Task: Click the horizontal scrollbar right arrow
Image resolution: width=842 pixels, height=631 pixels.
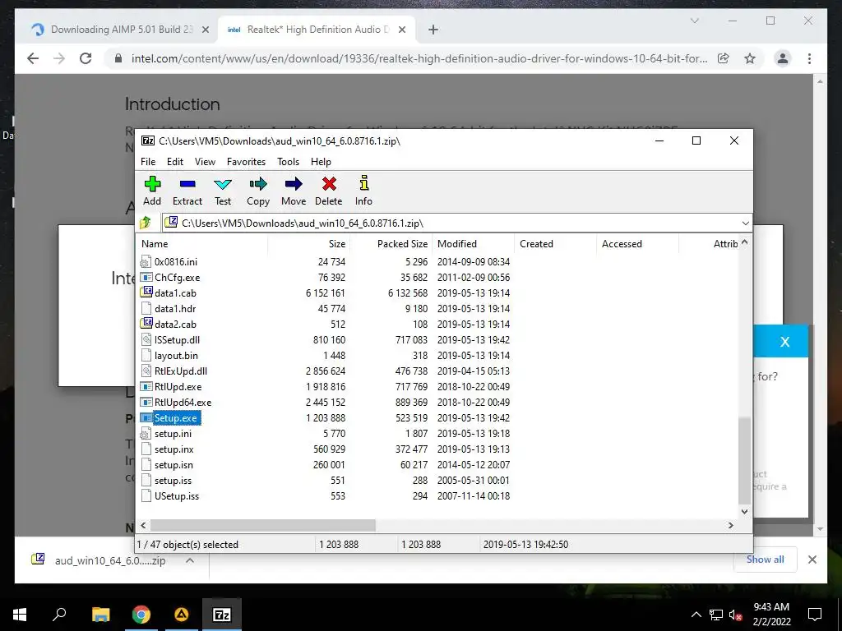Action: pos(731,525)
